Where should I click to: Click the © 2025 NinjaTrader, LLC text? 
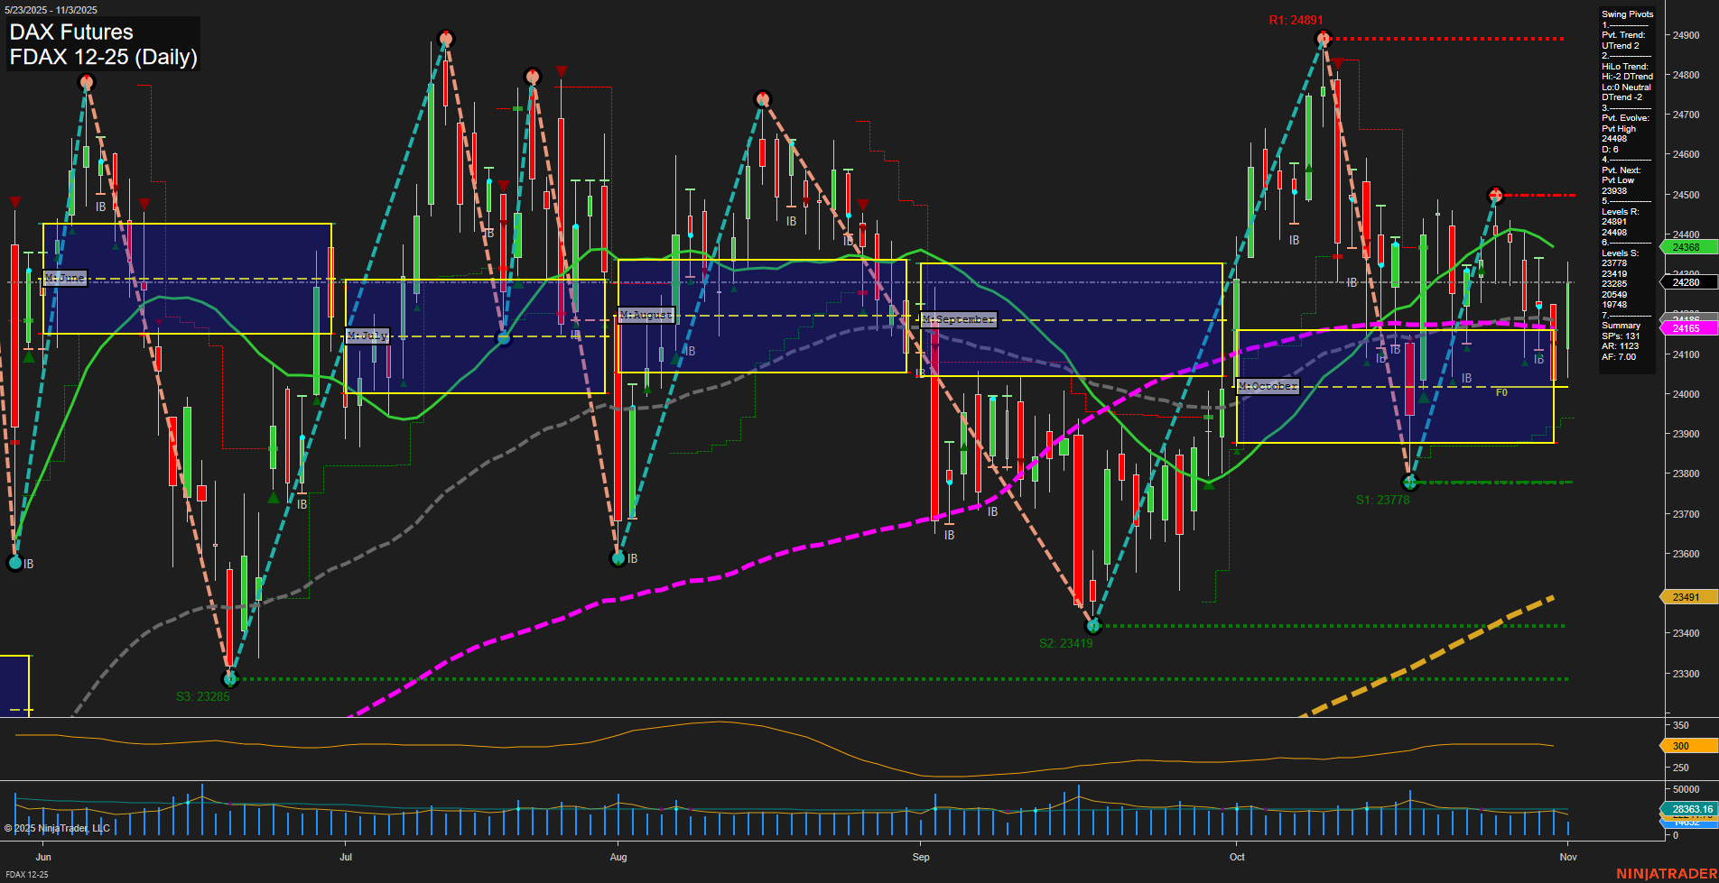57,827
